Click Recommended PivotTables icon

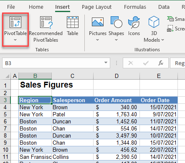coord(46,22)
